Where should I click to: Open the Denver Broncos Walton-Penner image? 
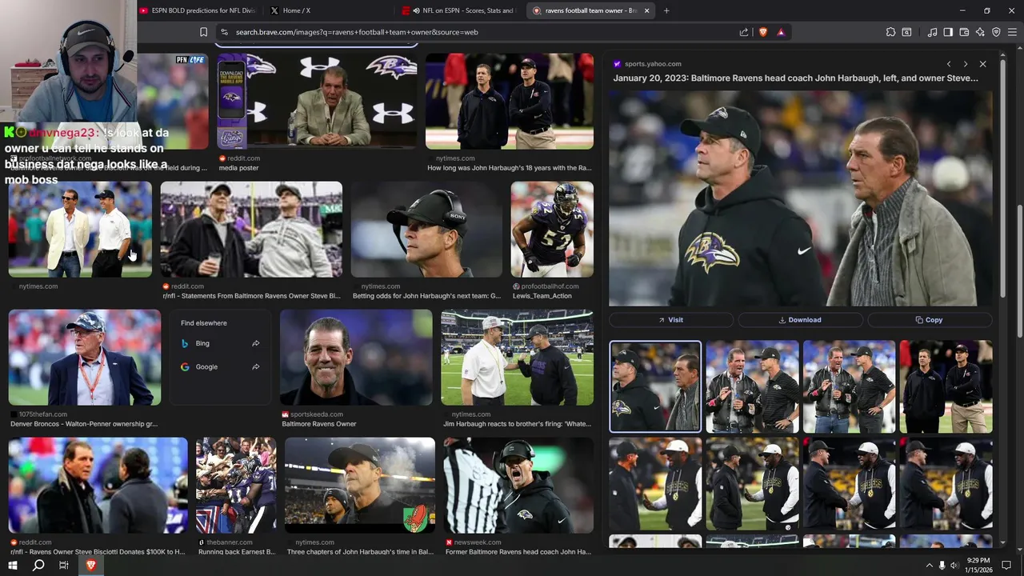click(x=85, y=358)
